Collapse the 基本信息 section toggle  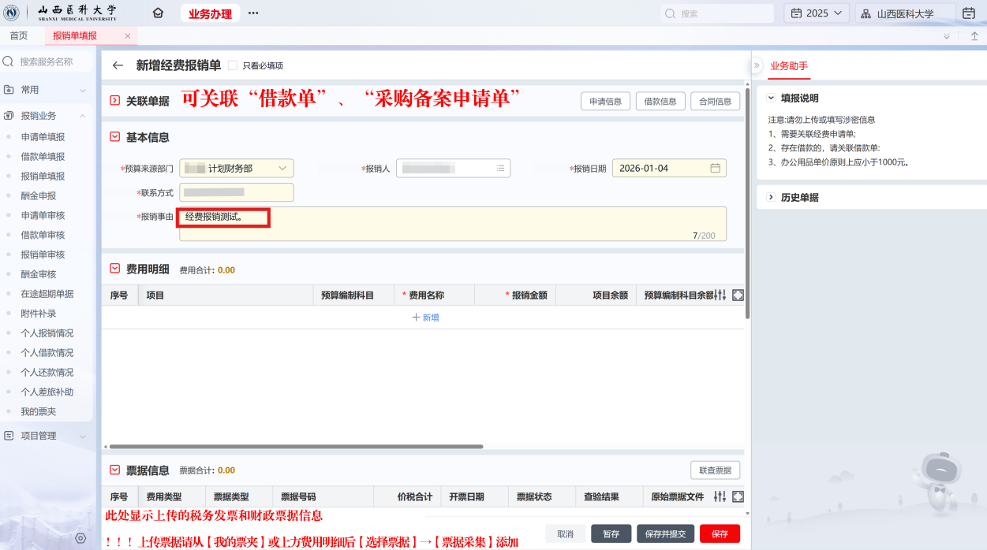[114, 137]
